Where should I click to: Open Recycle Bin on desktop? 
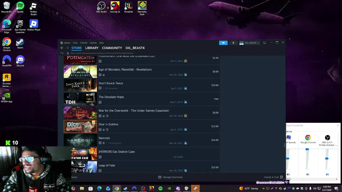(7, 7)
